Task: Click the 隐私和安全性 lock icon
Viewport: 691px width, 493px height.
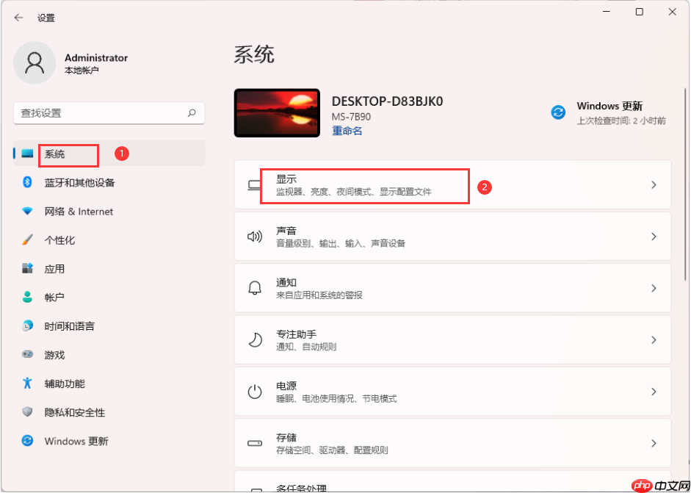Action: click(x=27, y=412)
